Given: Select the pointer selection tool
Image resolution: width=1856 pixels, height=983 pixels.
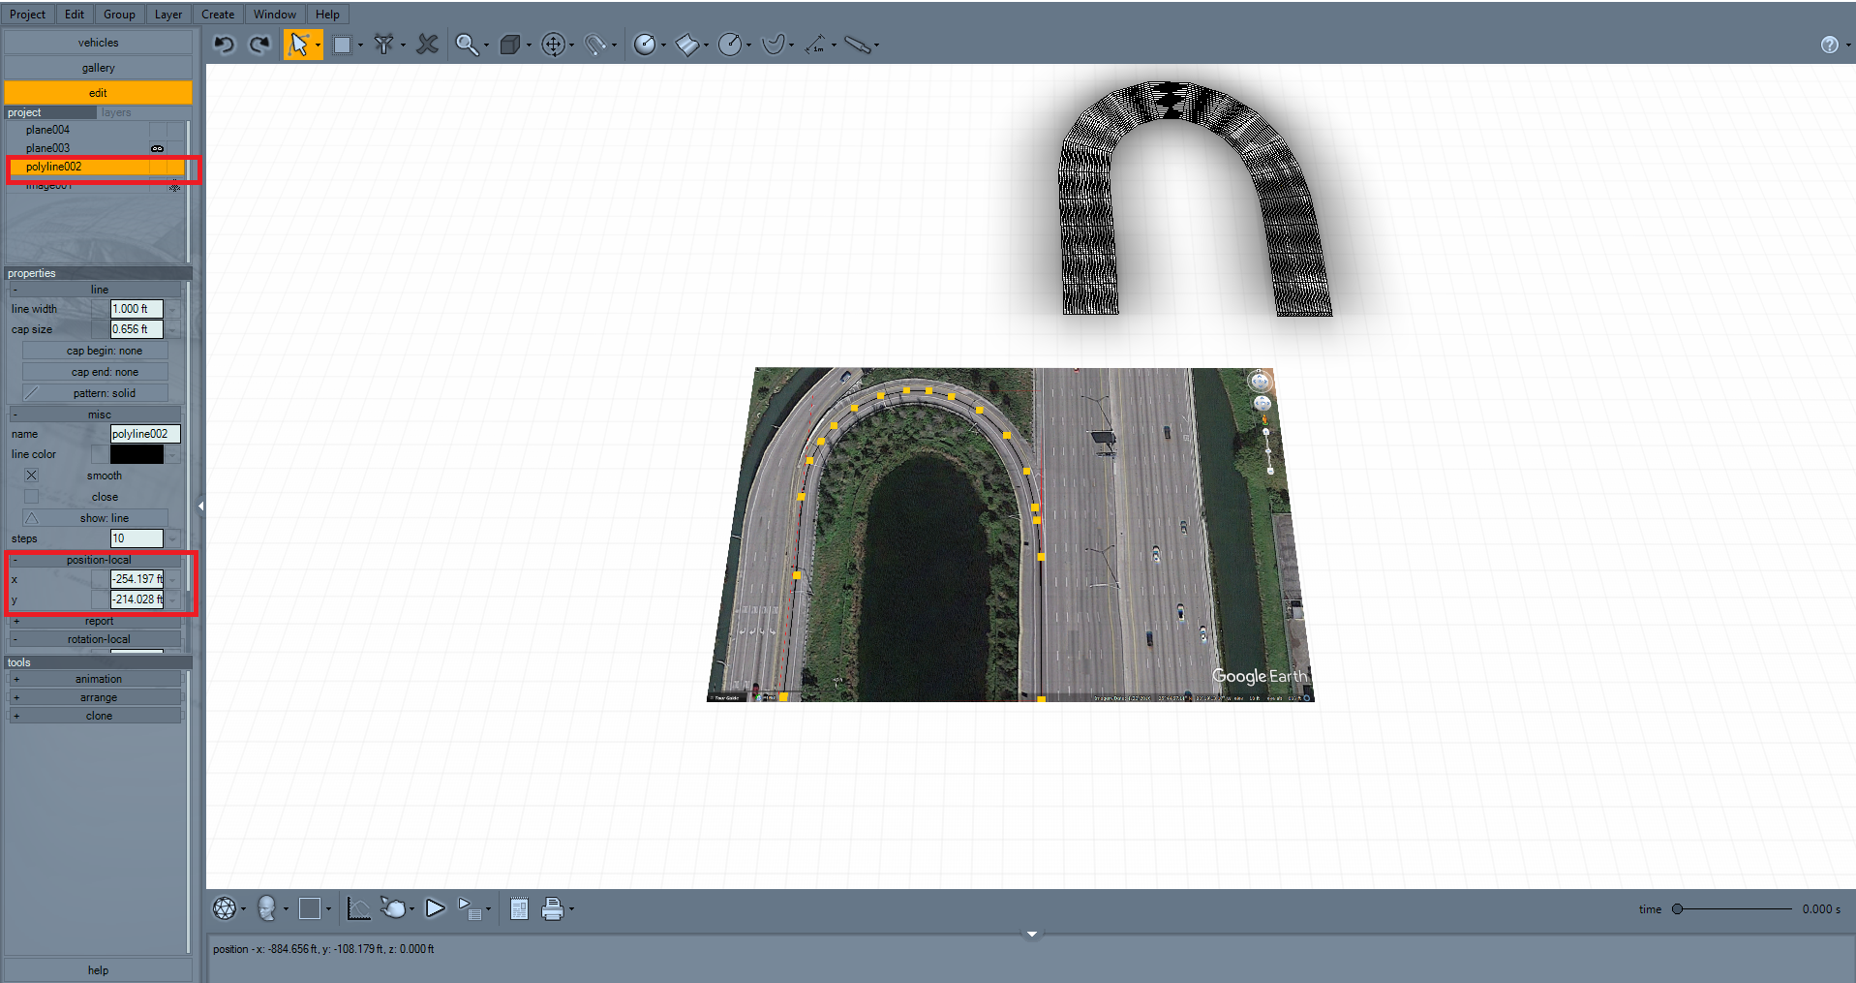Looking at the screenshot, I should (298, 45).
